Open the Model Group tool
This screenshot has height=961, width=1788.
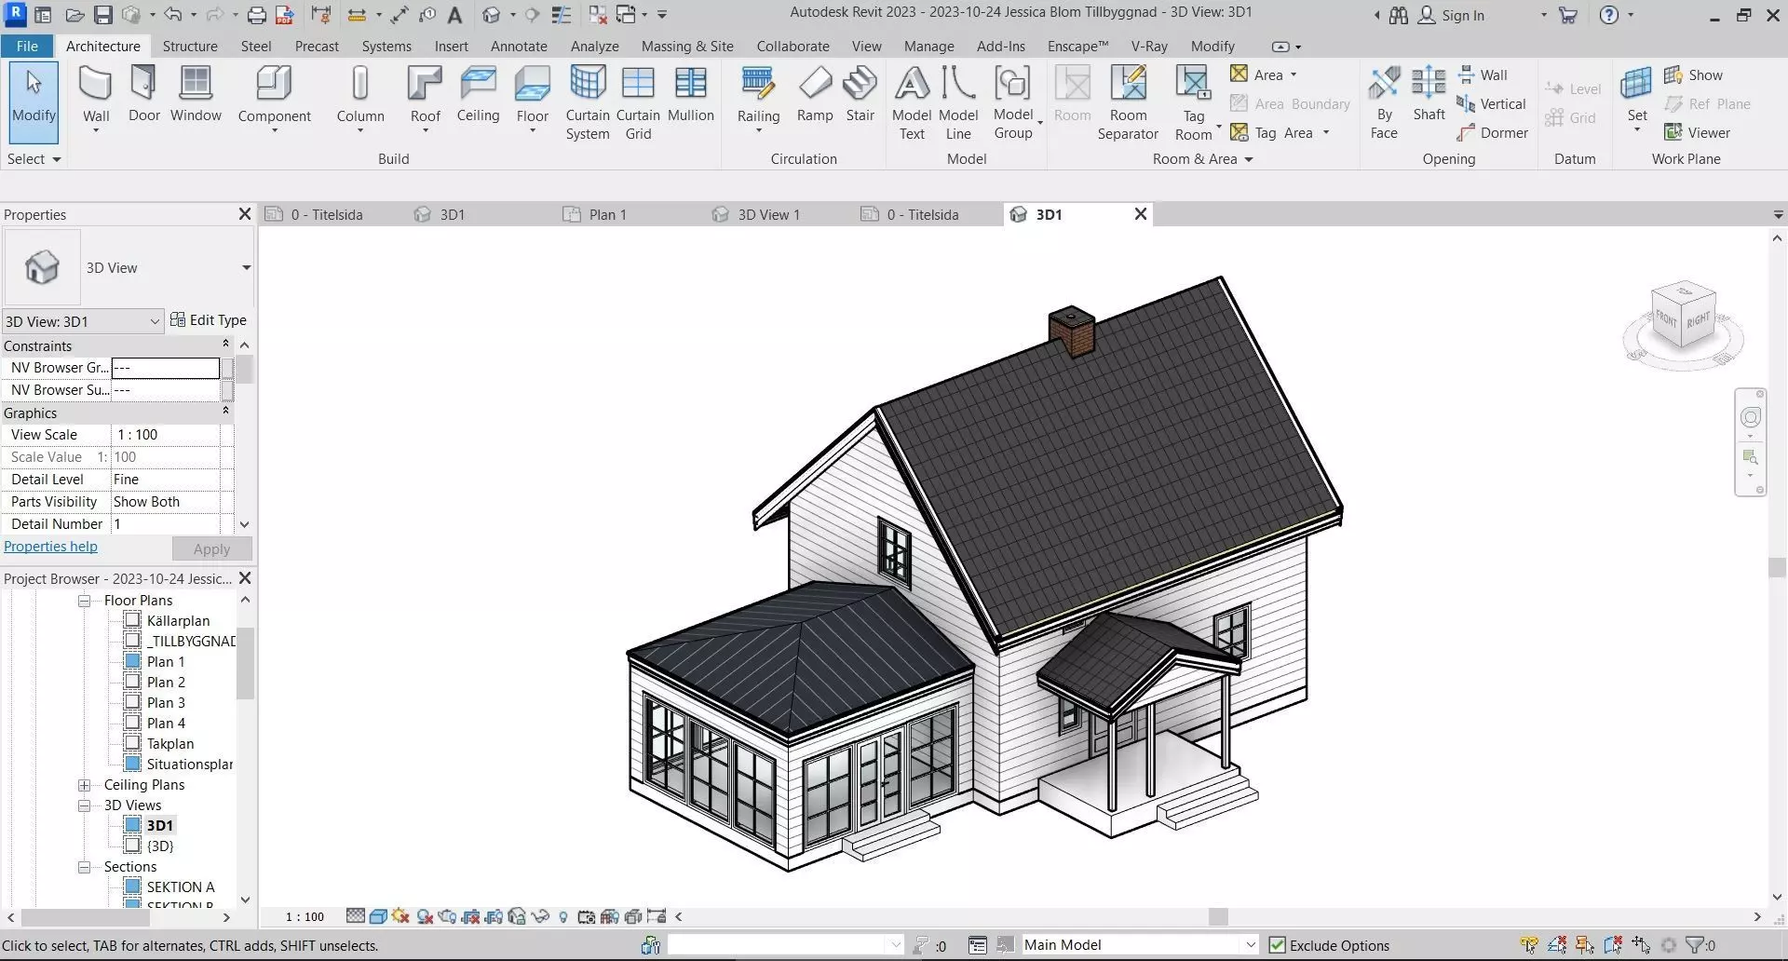point(1013,103)
